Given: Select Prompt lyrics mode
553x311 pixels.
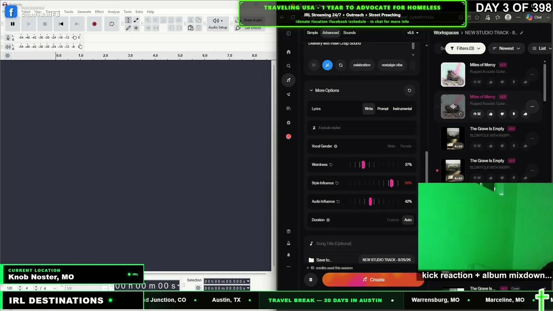Looking at the screenshot, I should pos(383,109).
